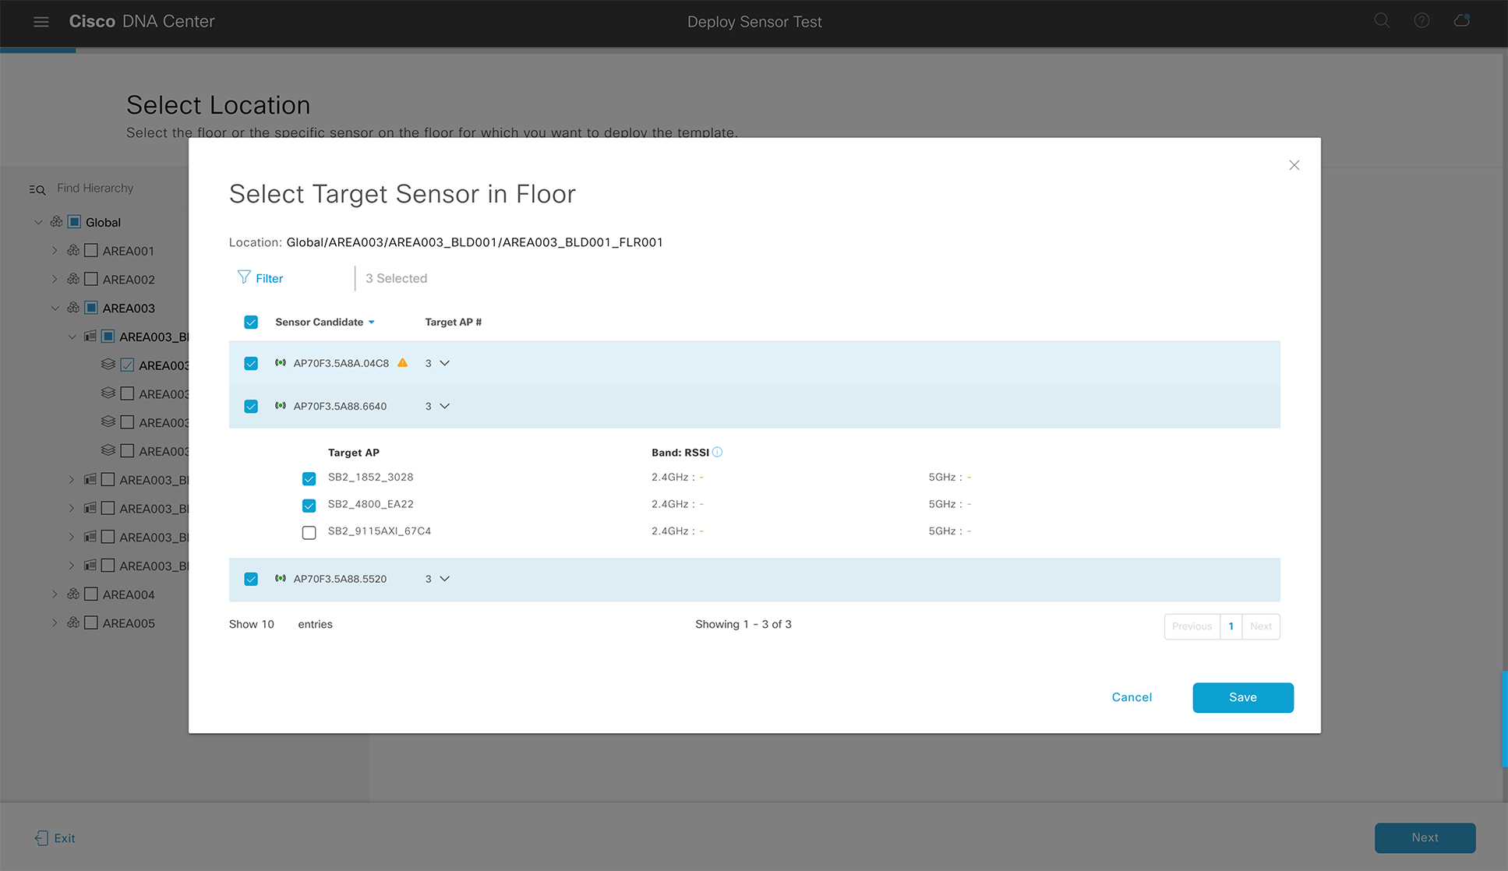
Task: Click the AREA004 area icon
Action: tap(73, 594)
